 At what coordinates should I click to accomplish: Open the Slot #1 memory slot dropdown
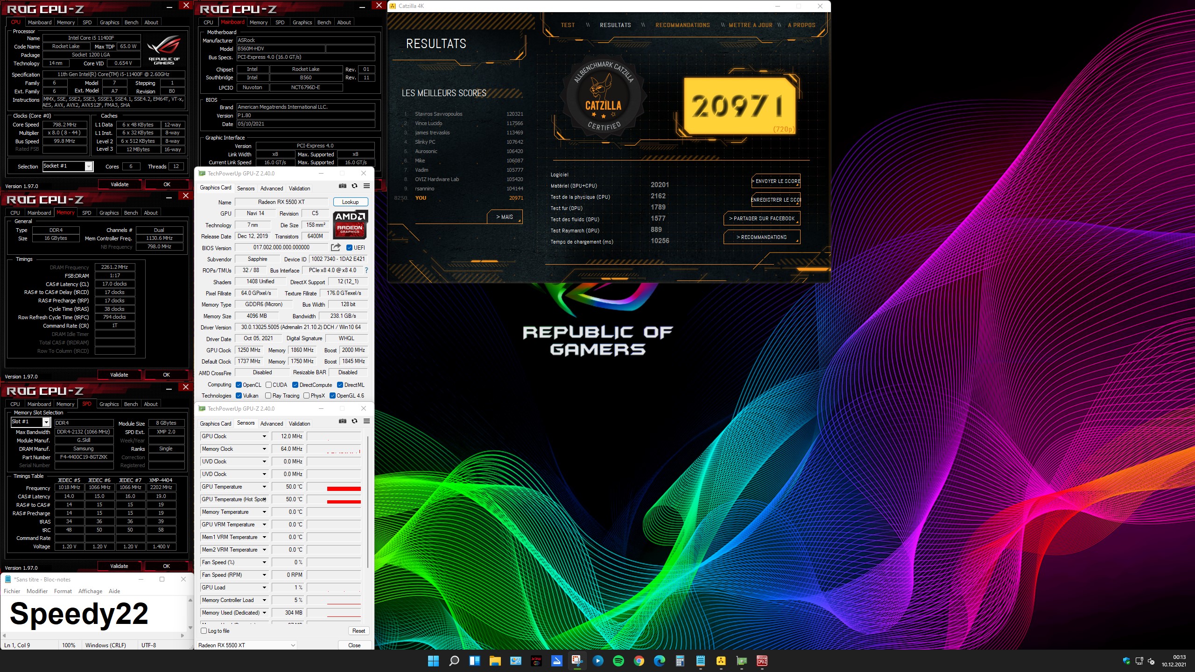pos(46,422)
